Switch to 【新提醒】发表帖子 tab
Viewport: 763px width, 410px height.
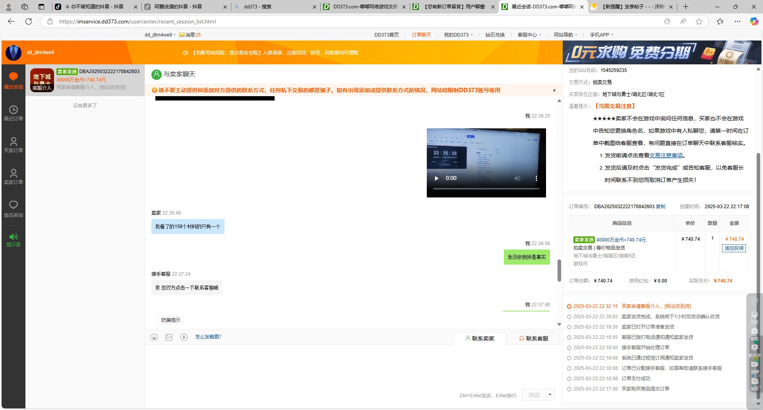coord(632,6)
